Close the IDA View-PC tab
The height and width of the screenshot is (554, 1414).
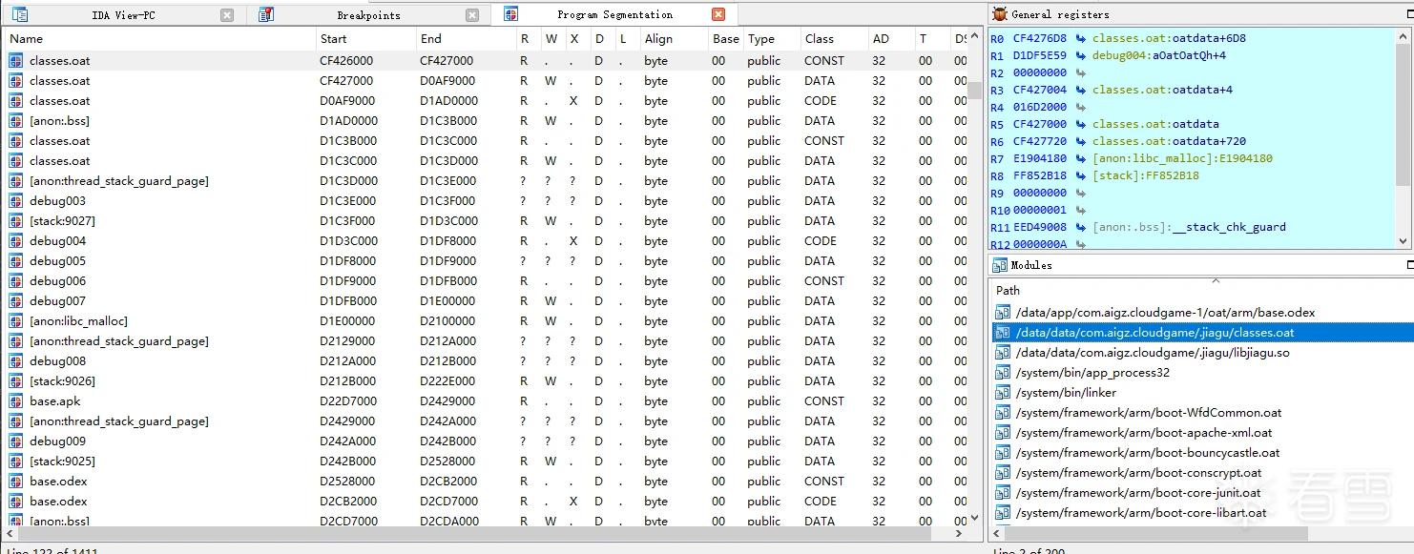227,15
